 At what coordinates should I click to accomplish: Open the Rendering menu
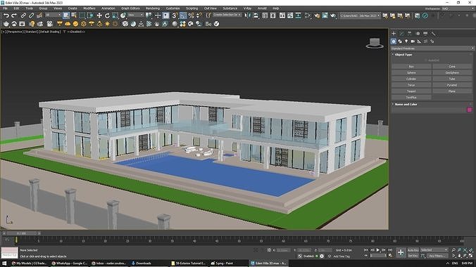[x=153, y=8]
